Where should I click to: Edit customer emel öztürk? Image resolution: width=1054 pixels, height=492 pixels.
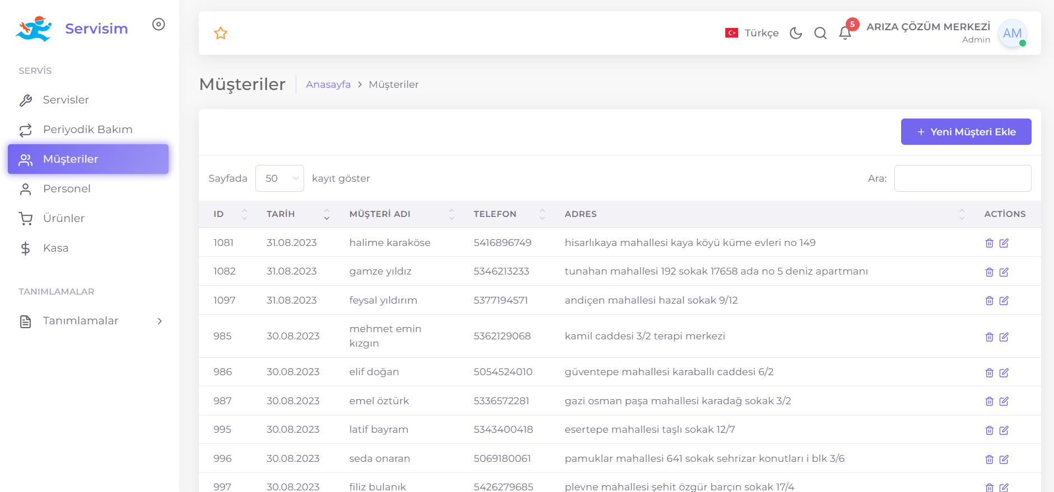[x=1004, y=401]
